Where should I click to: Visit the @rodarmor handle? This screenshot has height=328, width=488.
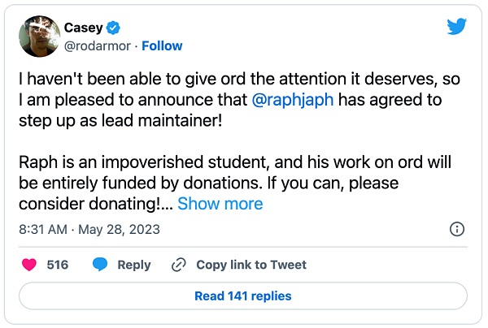tap(96, 45)
